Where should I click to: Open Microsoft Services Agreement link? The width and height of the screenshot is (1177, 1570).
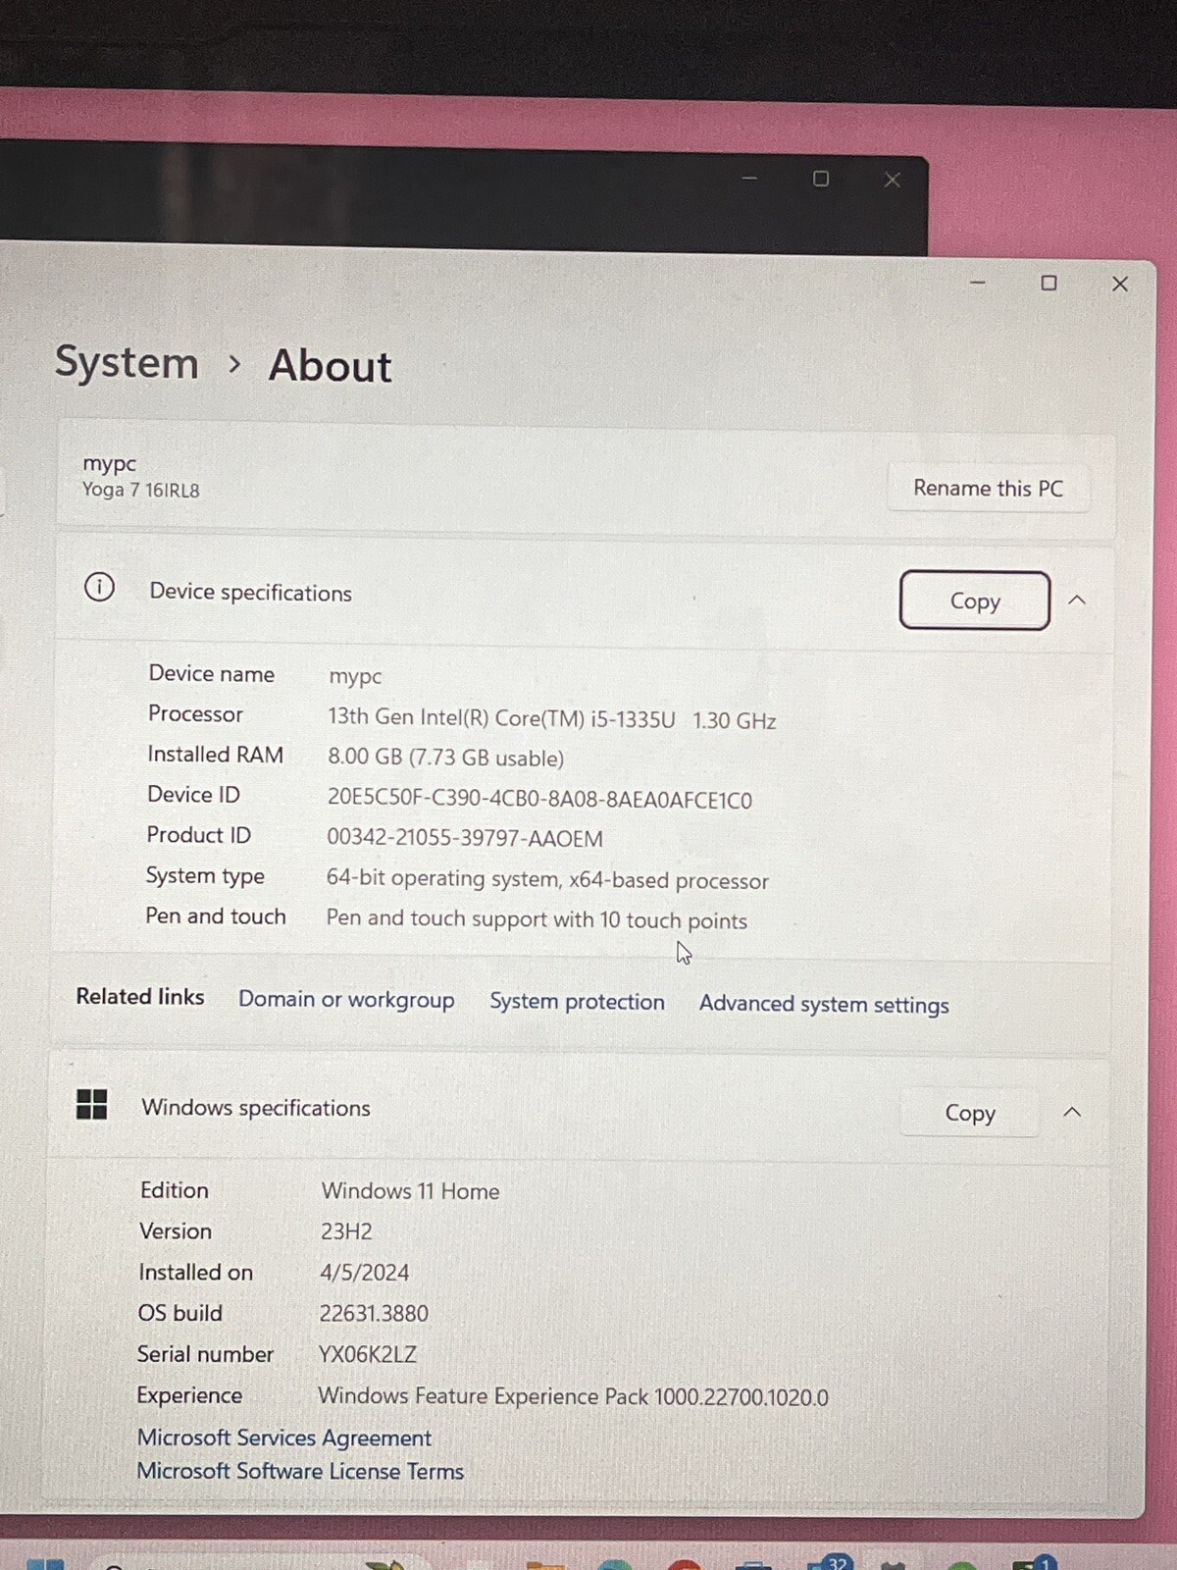pos(284,1438)
